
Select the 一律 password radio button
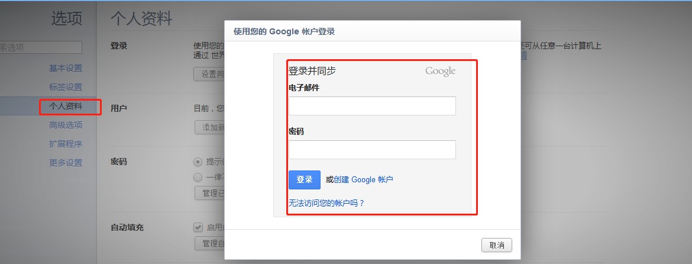coord(198,177)
